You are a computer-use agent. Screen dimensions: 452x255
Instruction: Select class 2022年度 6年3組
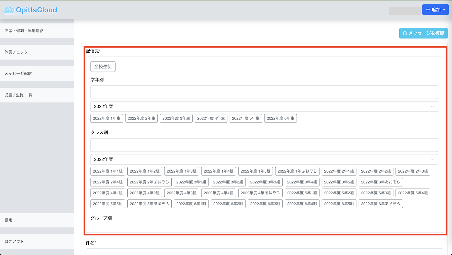point(265,204)
